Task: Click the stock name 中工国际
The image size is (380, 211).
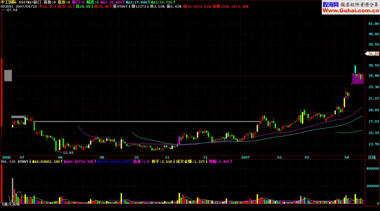Action: [x=9, y=2]
